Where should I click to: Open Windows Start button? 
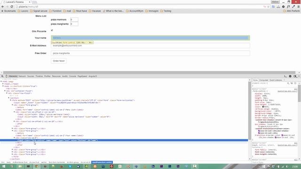click(x=4, y=166)
